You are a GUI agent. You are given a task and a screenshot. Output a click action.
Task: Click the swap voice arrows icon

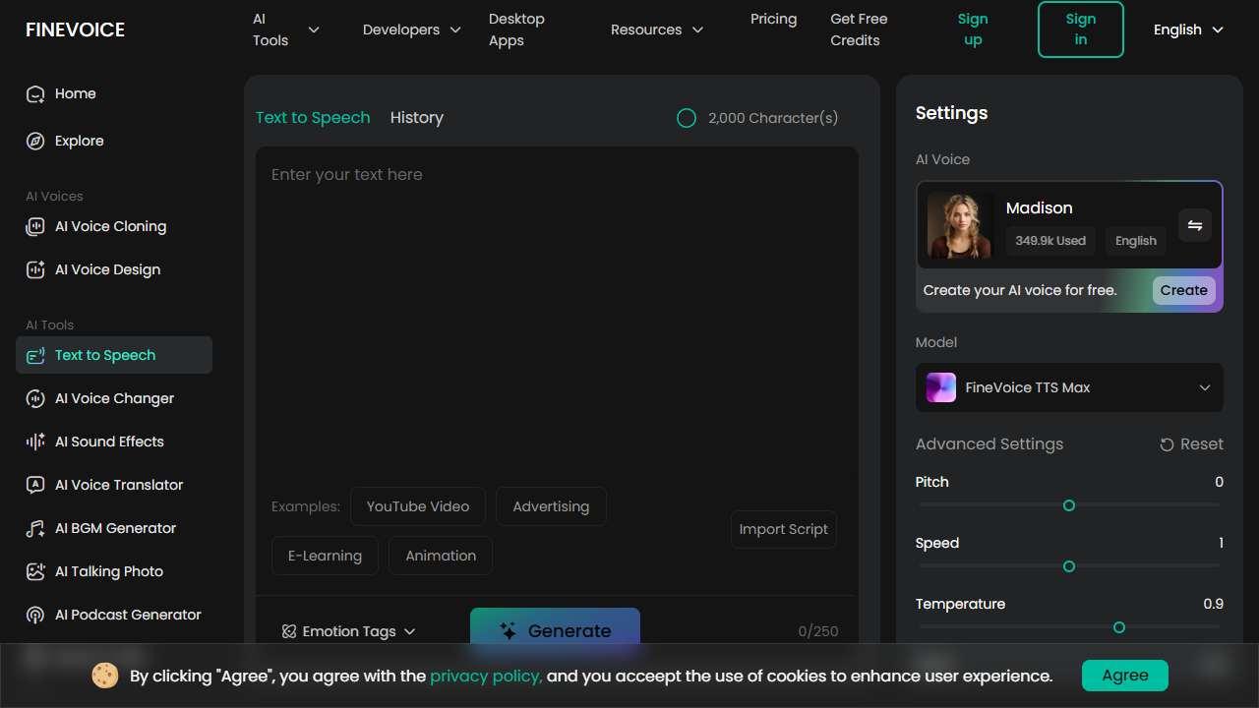click(1194, 226)
